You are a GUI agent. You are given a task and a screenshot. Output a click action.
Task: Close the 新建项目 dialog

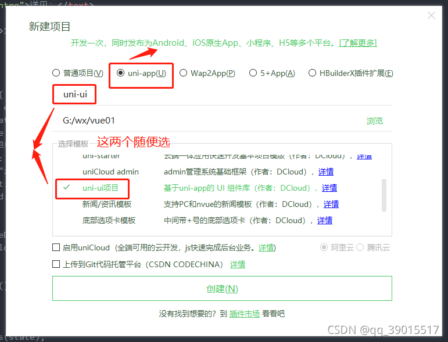(431, 16)
